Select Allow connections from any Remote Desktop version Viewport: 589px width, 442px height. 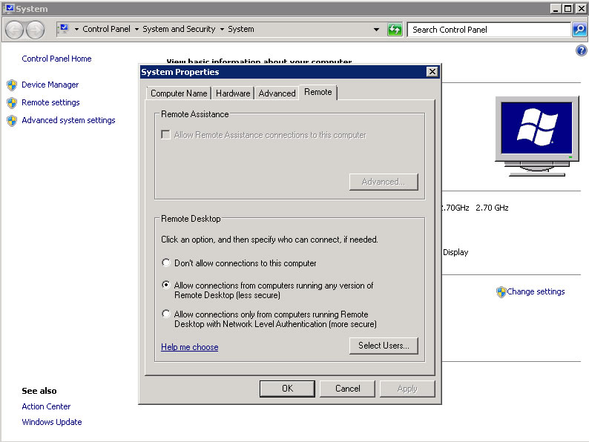click(x=165, y=285)
